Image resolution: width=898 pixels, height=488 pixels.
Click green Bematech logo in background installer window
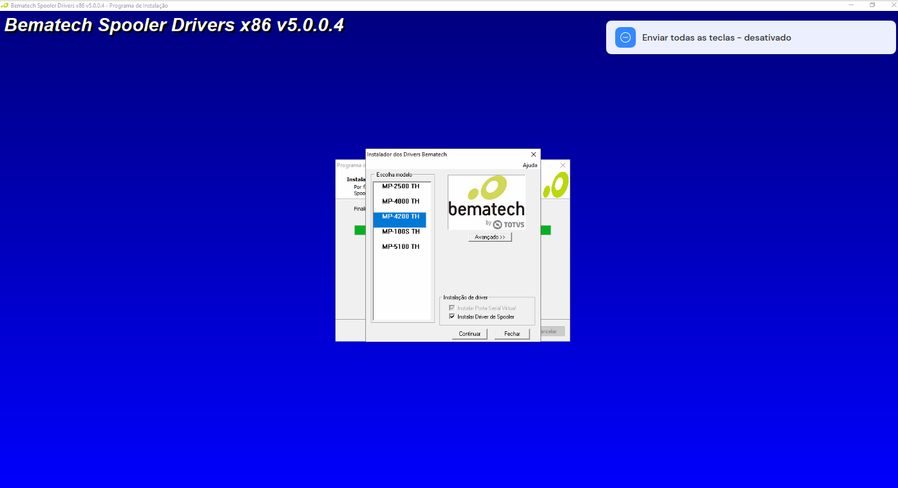click(x=555, y=184)
